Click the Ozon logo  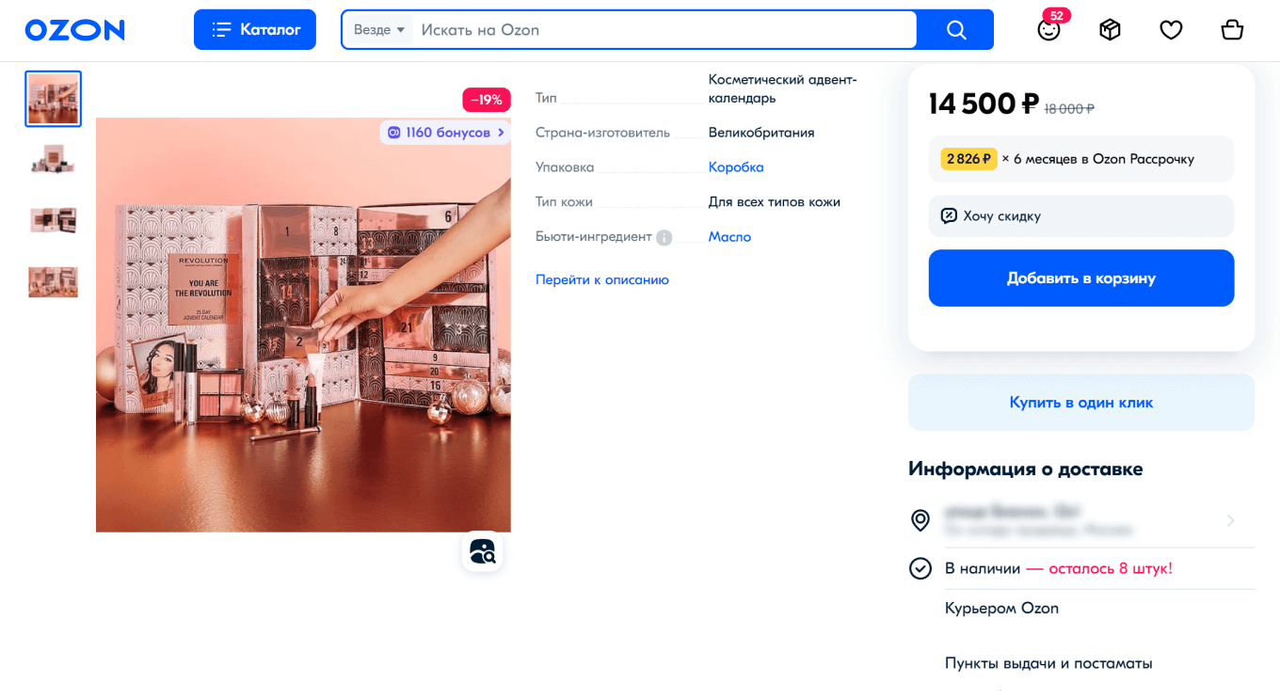(75, 29)
